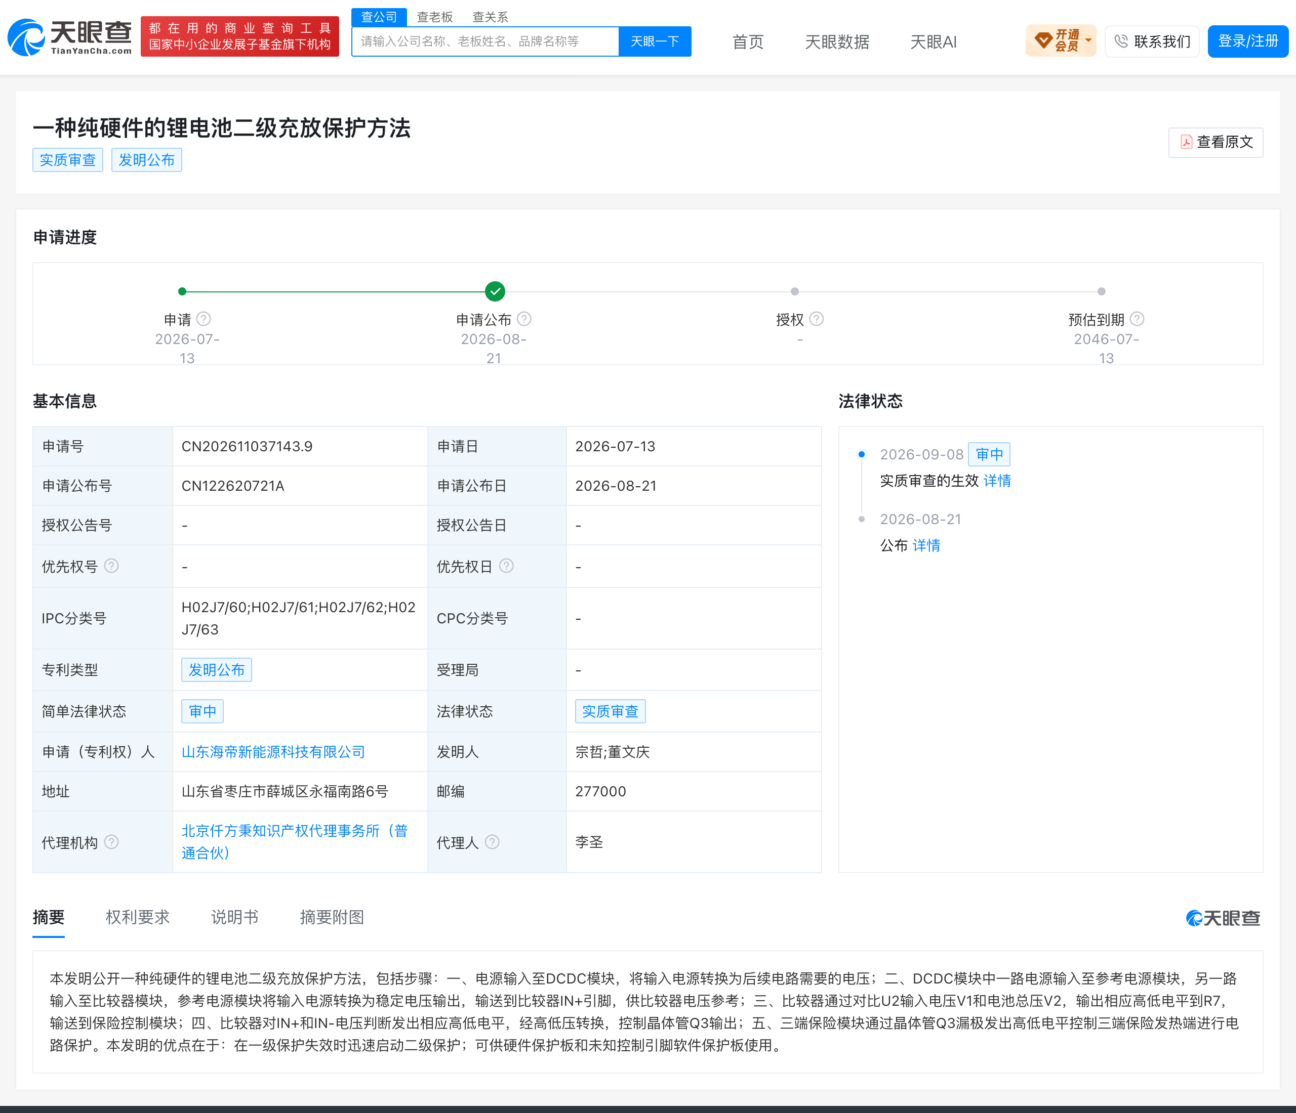Open help icon beside 申请公布 step
1296x1113 pixels.
click(x=524, y=319)
